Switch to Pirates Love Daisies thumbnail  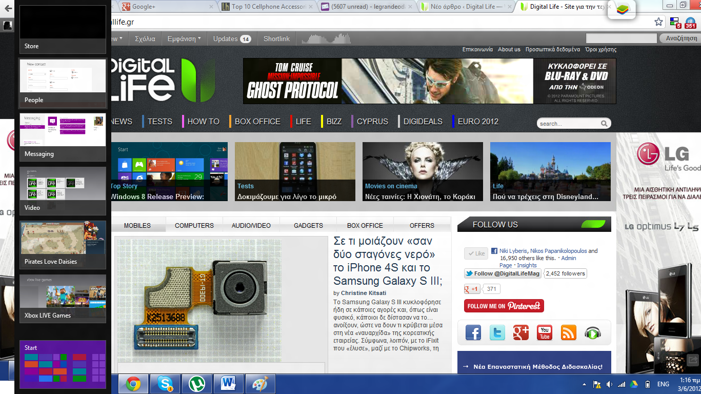point(63,245)
